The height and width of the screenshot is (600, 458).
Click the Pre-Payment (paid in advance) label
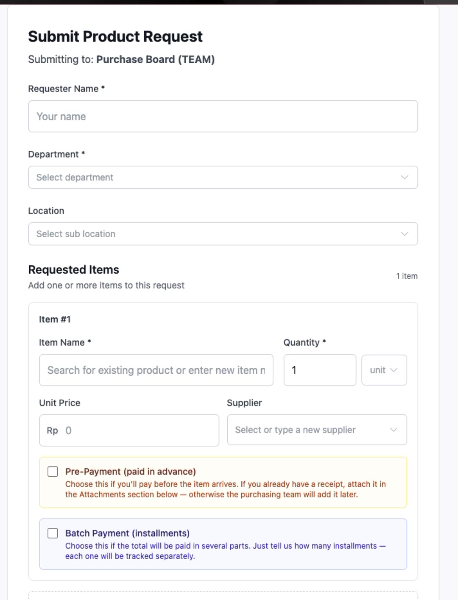(x=131, y=472)
